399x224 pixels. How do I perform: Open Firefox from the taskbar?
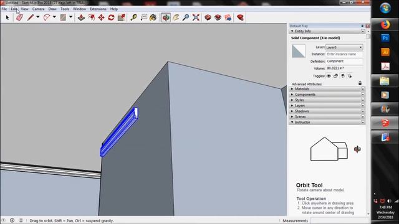click(x=385, y=25)
